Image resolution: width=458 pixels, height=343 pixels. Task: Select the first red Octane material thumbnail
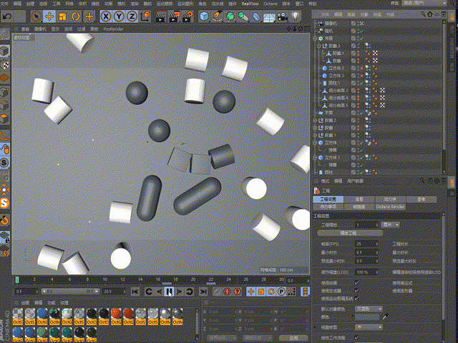coord(116,317)
